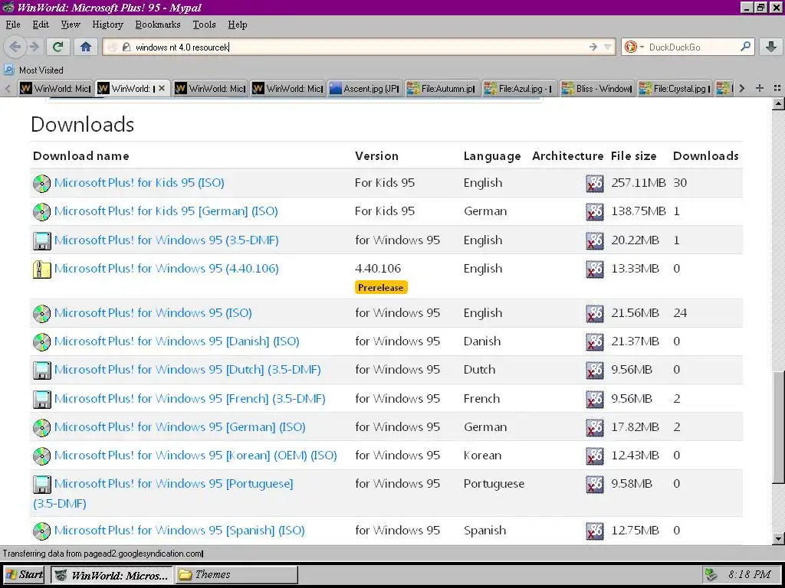Click the page scrollbar up arrow
The height and width of the screenshot is (588, 785).
click(778, 104)
